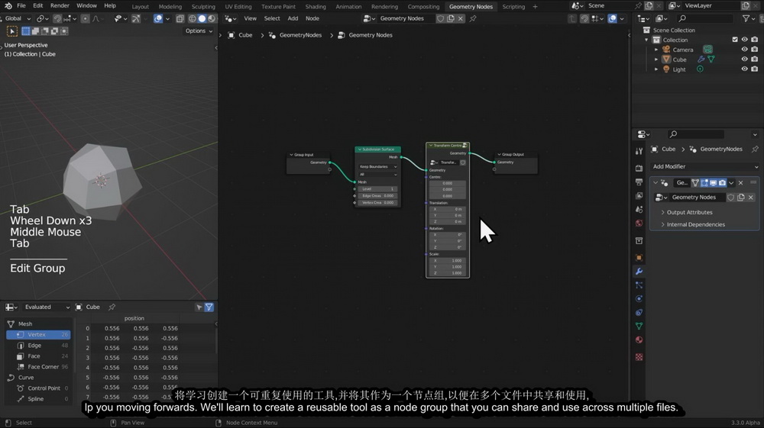Open the Material properties tab
Image resolution: width=764 pixels, height=428 pixels.
pos(639,340)
